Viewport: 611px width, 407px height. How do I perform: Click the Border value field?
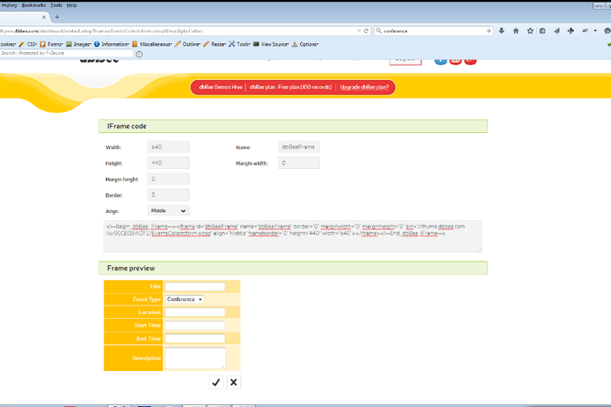click(x=168, y=195)
